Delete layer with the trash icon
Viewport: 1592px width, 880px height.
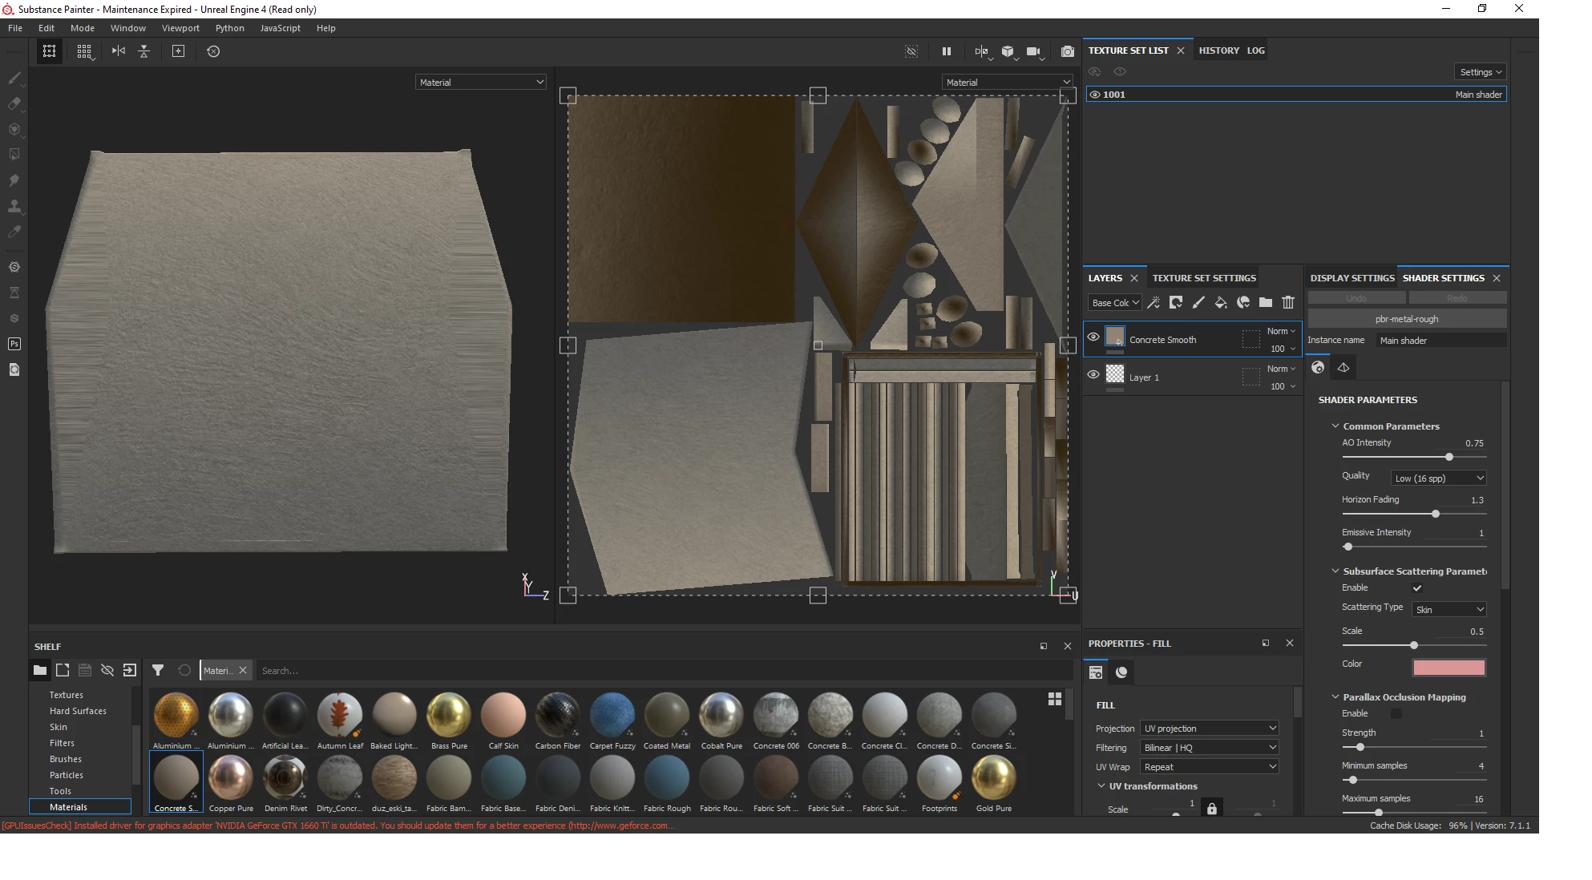(x=1287, y=302)
